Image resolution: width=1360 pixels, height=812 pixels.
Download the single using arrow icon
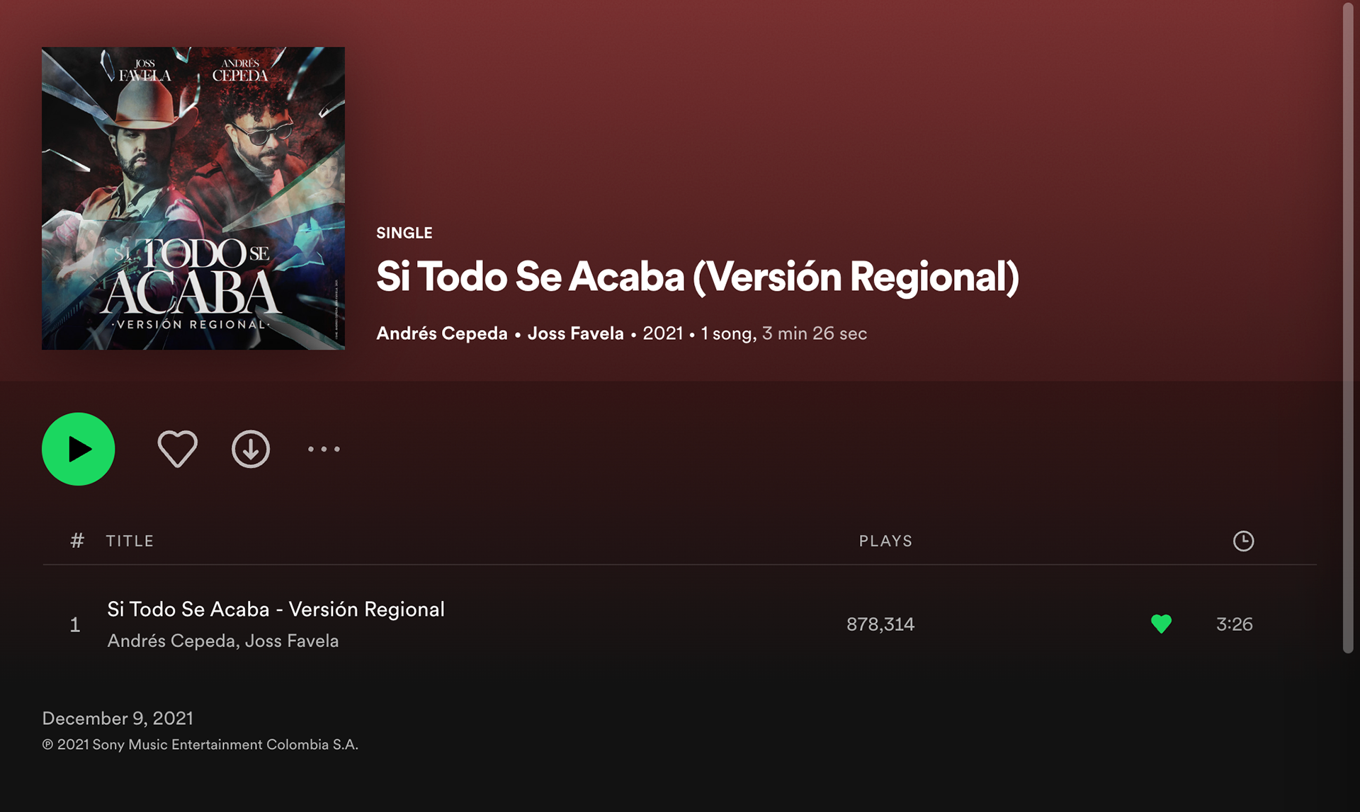pyautogui.click(x=251, y=449)
